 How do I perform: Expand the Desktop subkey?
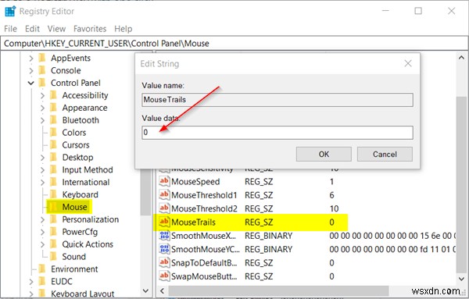pos(42,158)
